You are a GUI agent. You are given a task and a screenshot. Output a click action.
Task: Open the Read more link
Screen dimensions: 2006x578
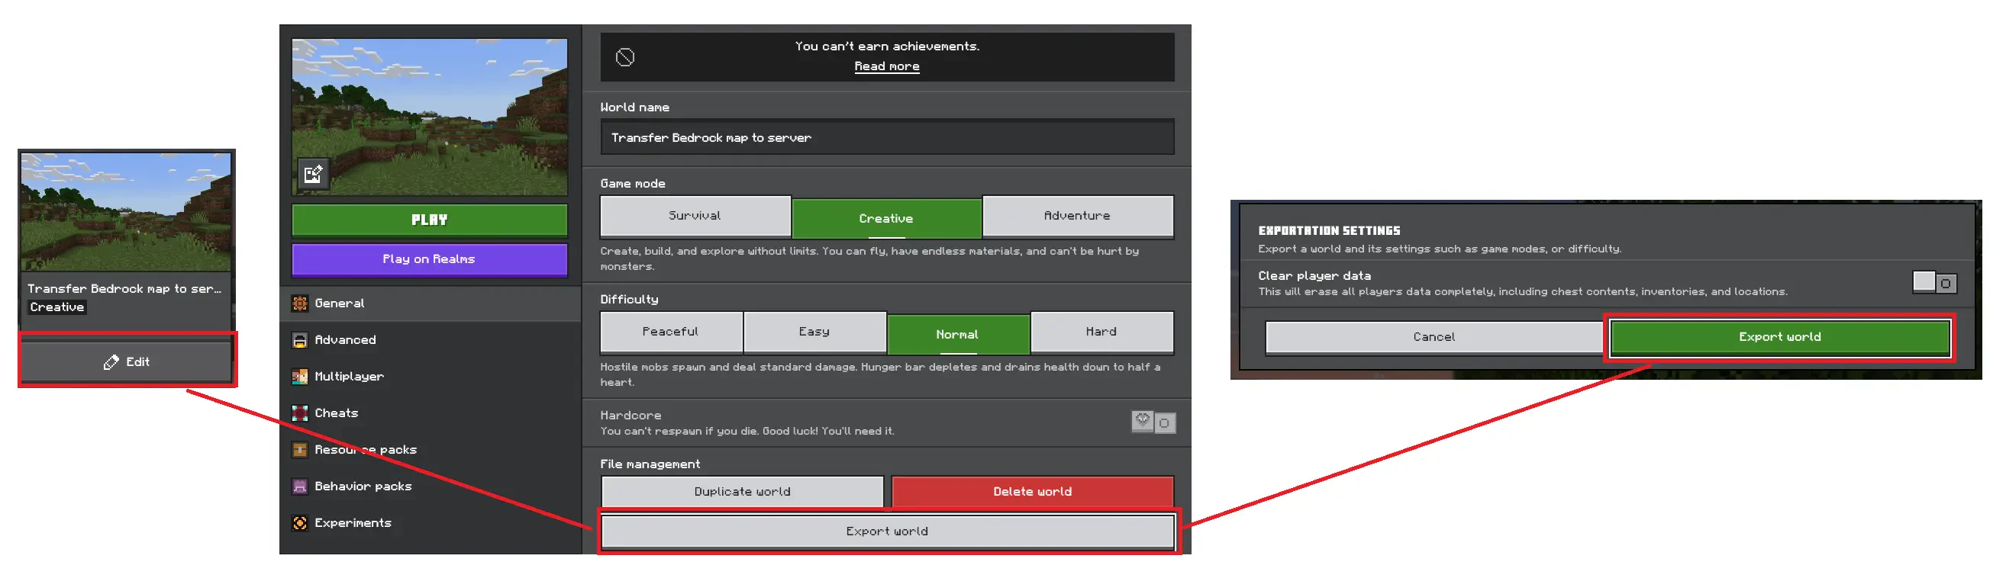pyautogui.click(x=886, y=67)
